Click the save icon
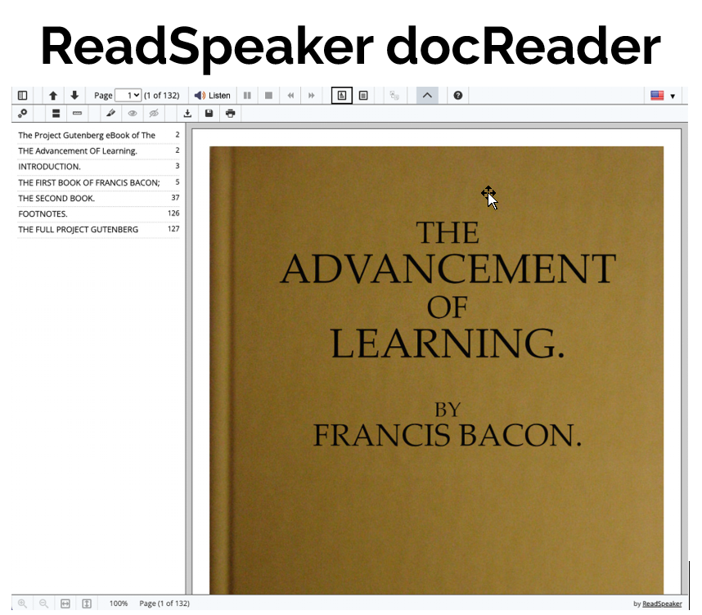 pos(209,114)
